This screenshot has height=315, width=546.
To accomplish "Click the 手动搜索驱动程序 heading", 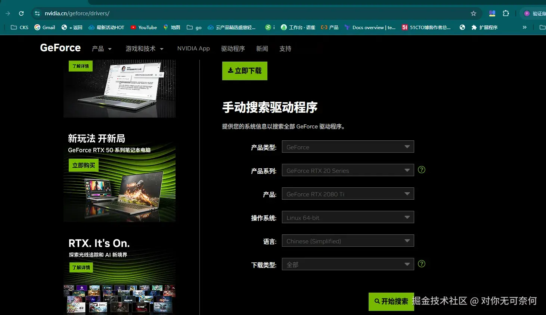I will (x=270, y=107).
